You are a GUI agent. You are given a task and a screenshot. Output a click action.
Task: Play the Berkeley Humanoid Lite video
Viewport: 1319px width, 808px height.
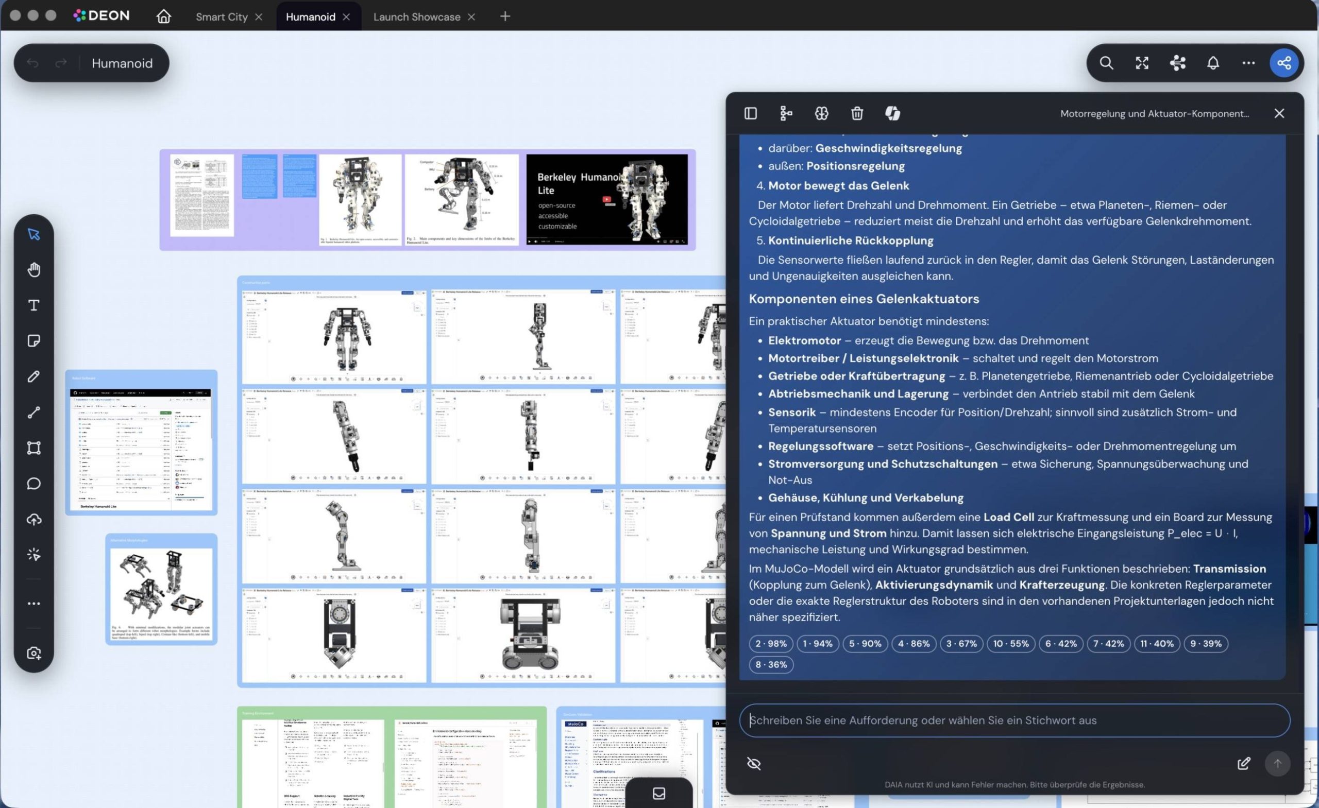[x=607, y=200]
